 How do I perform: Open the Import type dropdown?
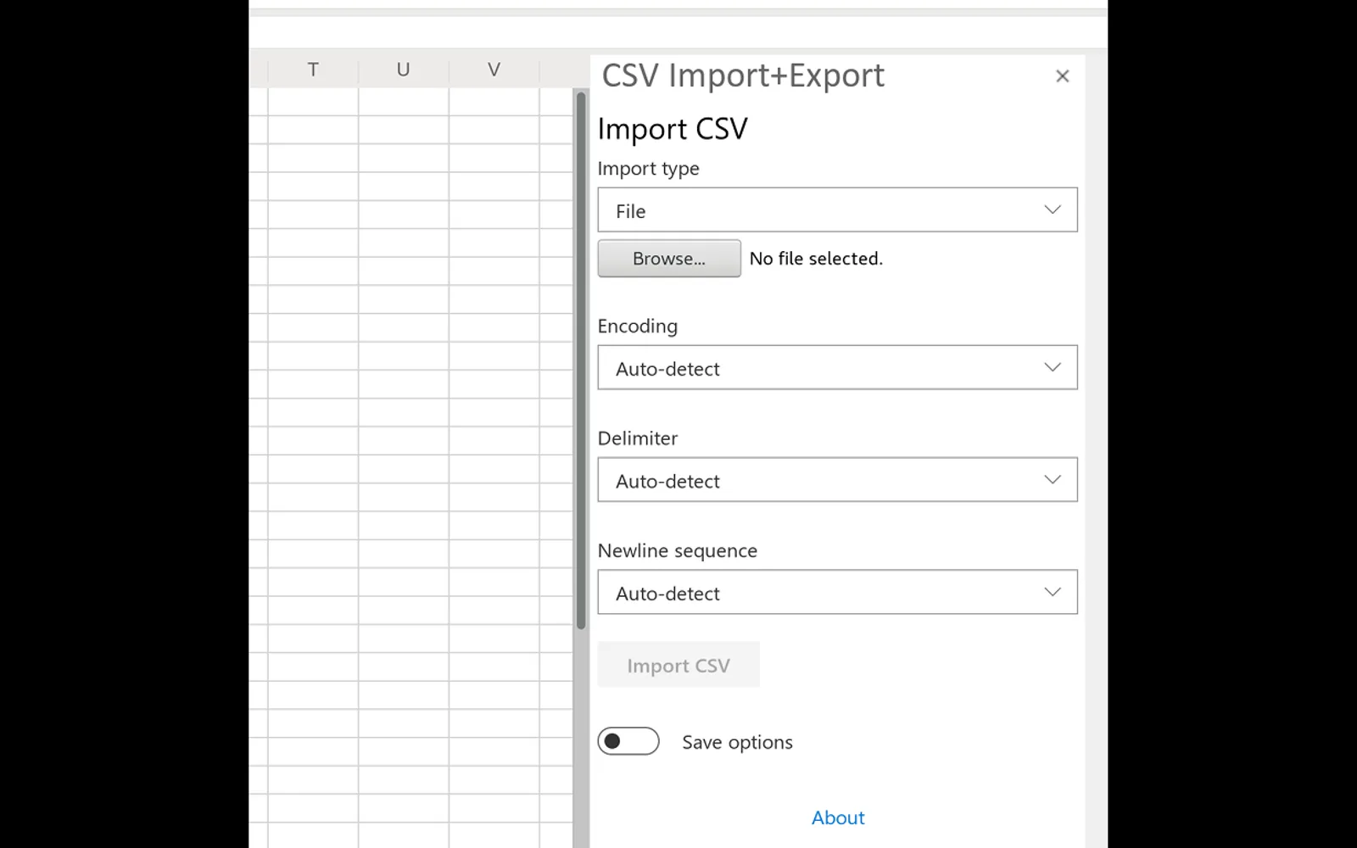[837, 210]
